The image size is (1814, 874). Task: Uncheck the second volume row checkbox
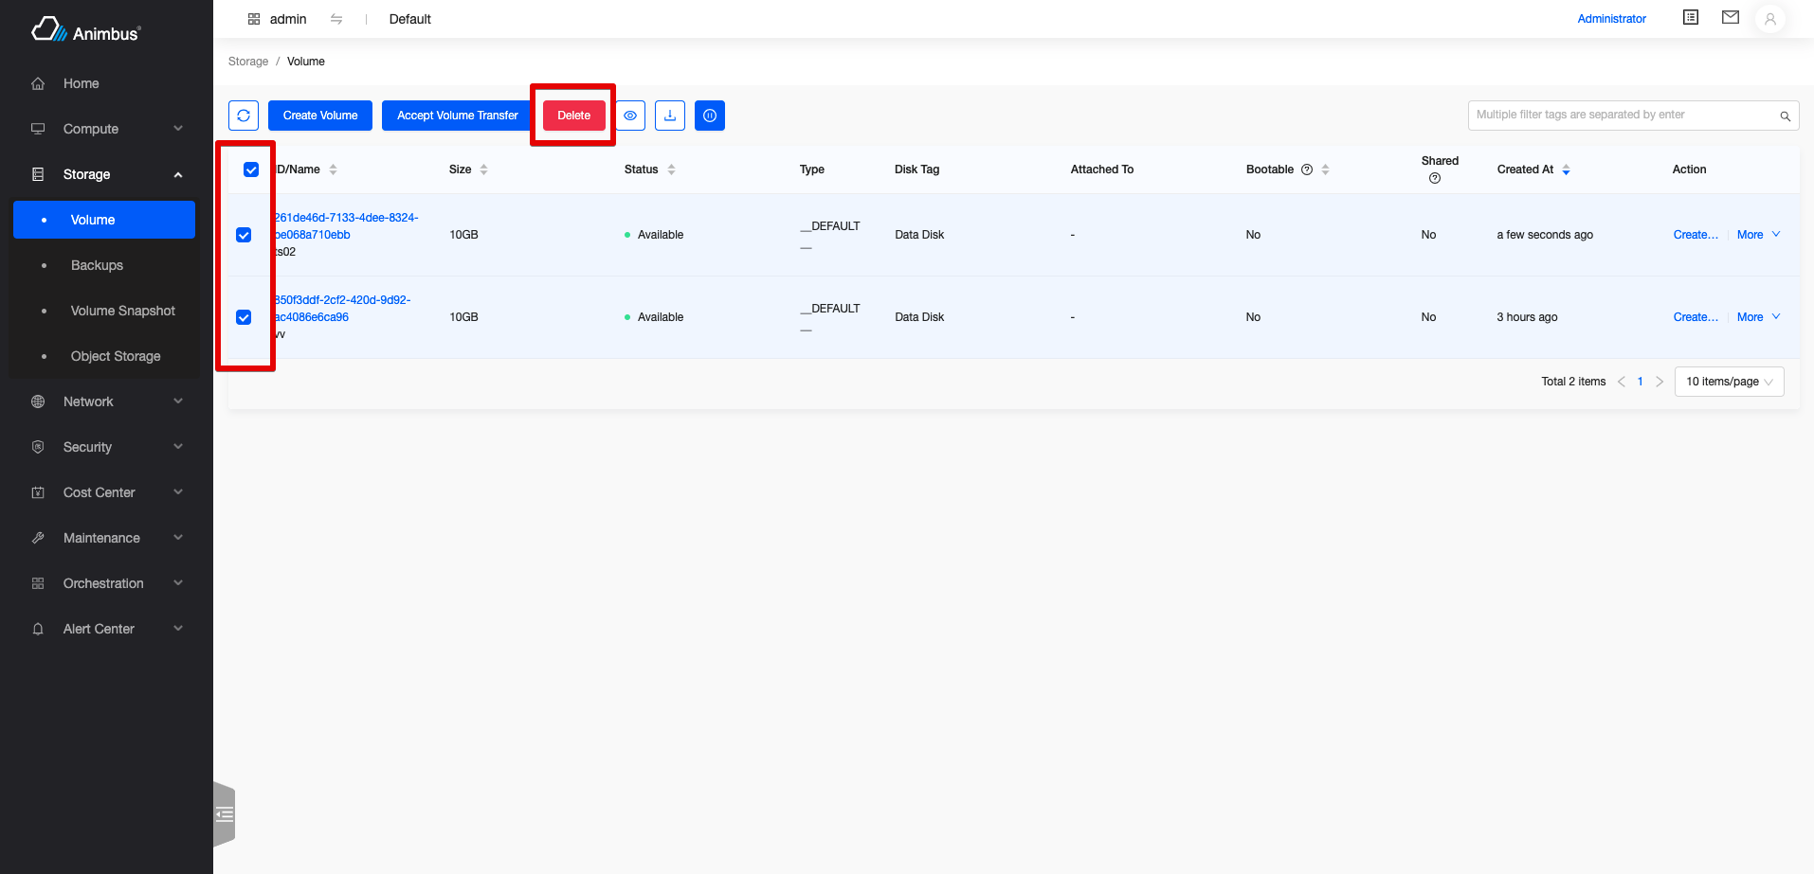pyautogui.click(x=244, y=317)
